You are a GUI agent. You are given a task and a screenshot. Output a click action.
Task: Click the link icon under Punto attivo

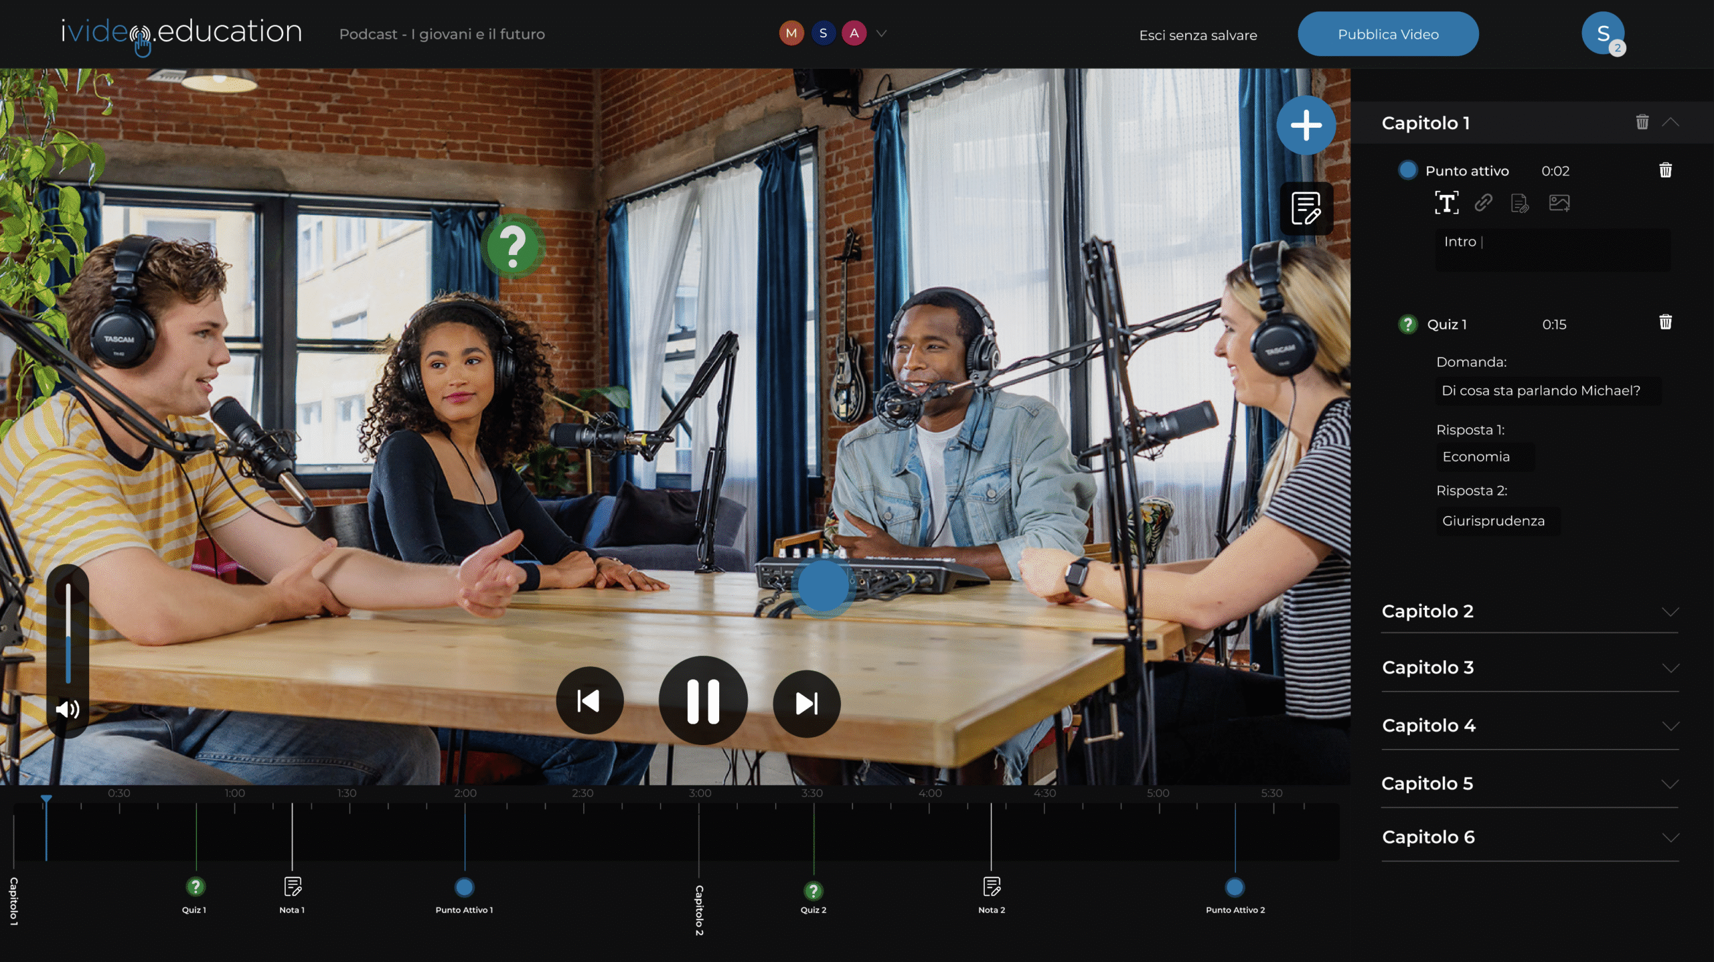pos(1483,202)
